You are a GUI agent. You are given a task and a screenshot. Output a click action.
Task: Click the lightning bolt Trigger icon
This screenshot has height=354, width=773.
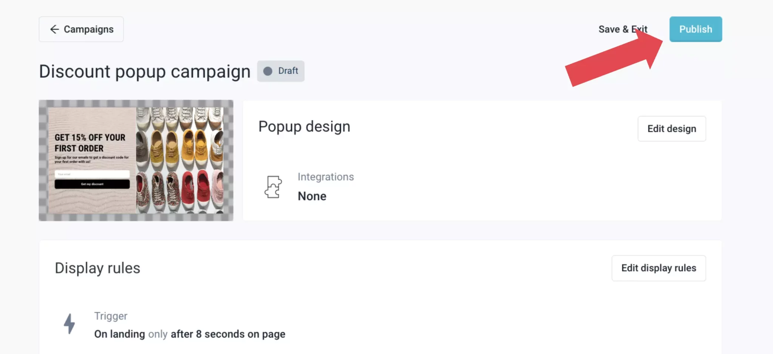pyautogui.click(x=69, y=324)
